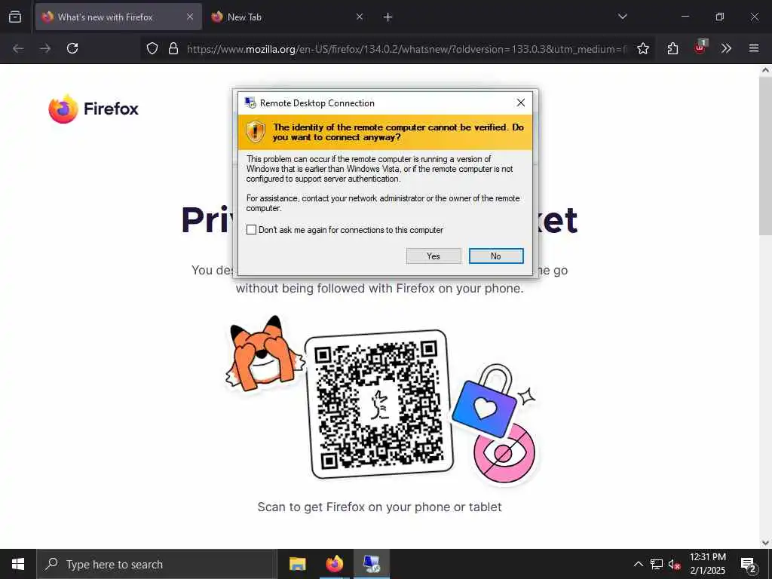Close the Remote Desktop Connection dialog
Image resolution: width=772 pixels, height=579 pixels.
520,103
